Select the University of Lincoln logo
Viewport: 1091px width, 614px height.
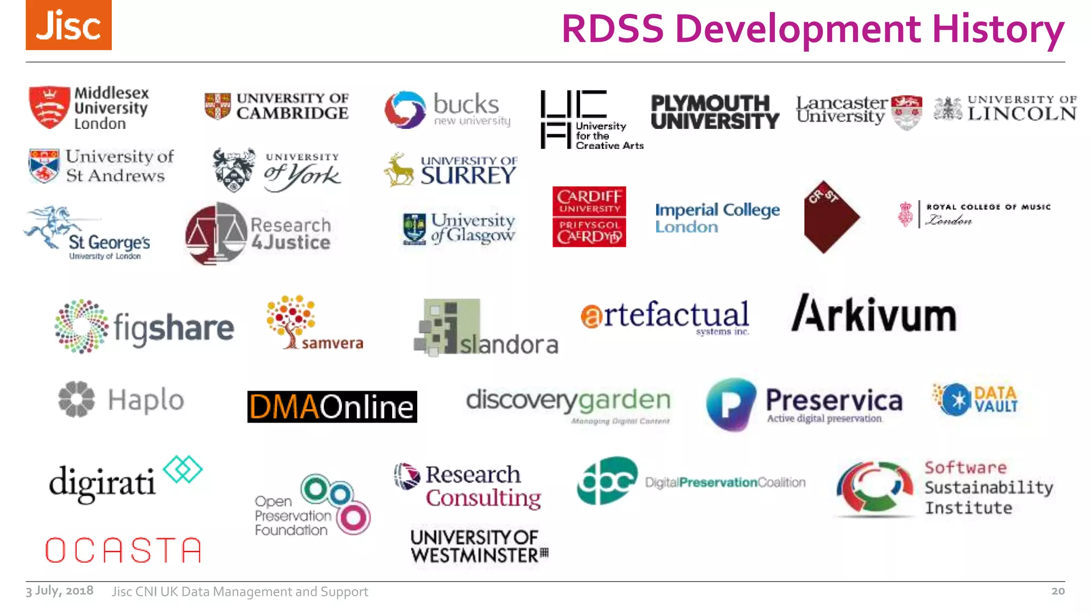pyautogui.click(x=1005, y=108)
